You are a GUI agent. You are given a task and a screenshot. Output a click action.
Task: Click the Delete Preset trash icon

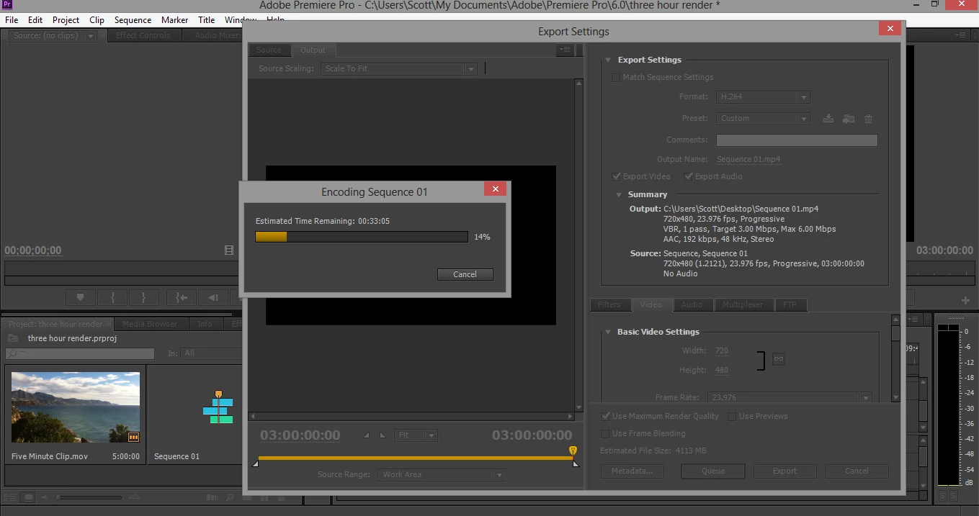[868, 119]
